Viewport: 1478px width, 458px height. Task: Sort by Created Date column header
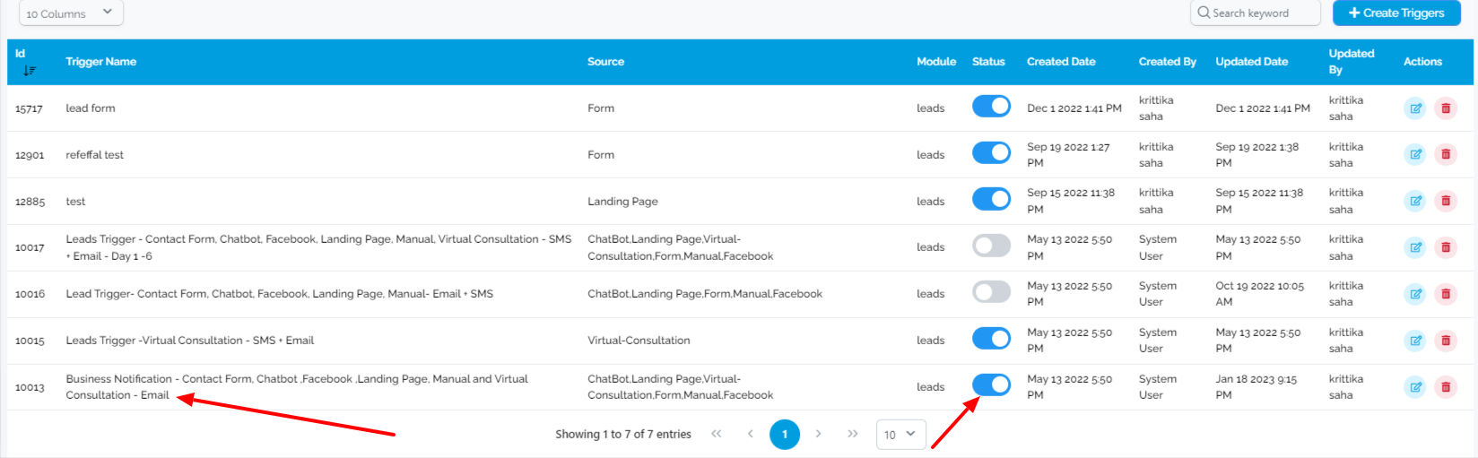coord(1061,62)
